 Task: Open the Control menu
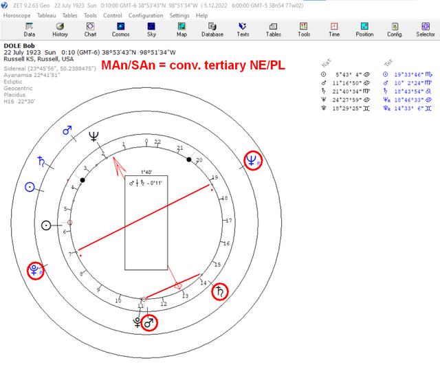coord(113,15)
